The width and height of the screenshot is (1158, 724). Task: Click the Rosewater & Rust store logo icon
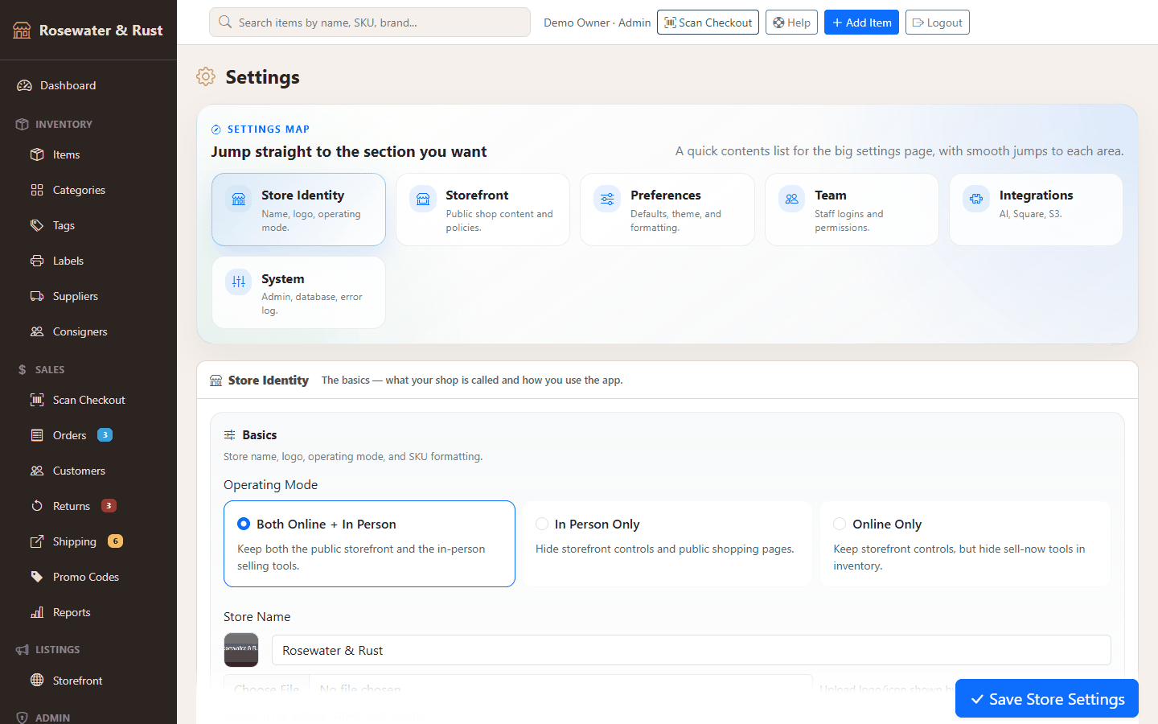tap(22, 30)
